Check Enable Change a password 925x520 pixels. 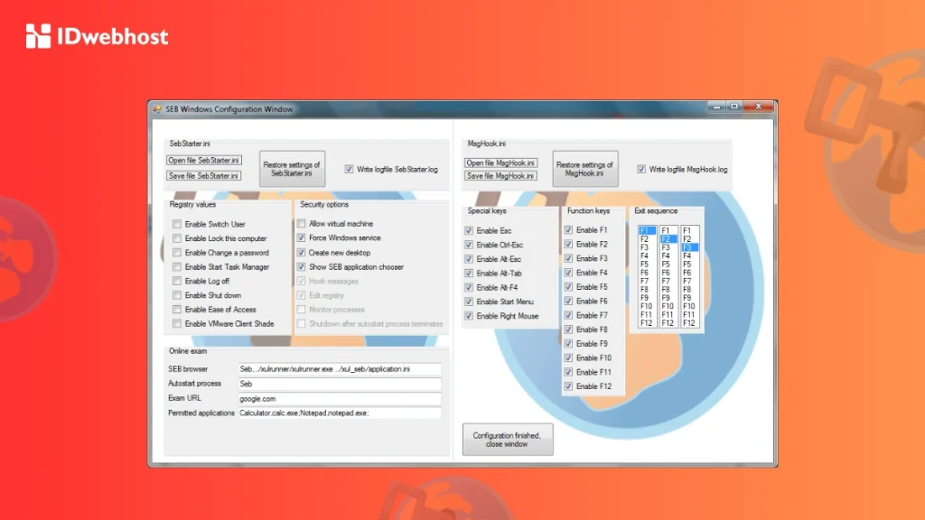click(177, 253)
